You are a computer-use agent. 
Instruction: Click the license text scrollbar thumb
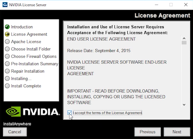(184, 43)
